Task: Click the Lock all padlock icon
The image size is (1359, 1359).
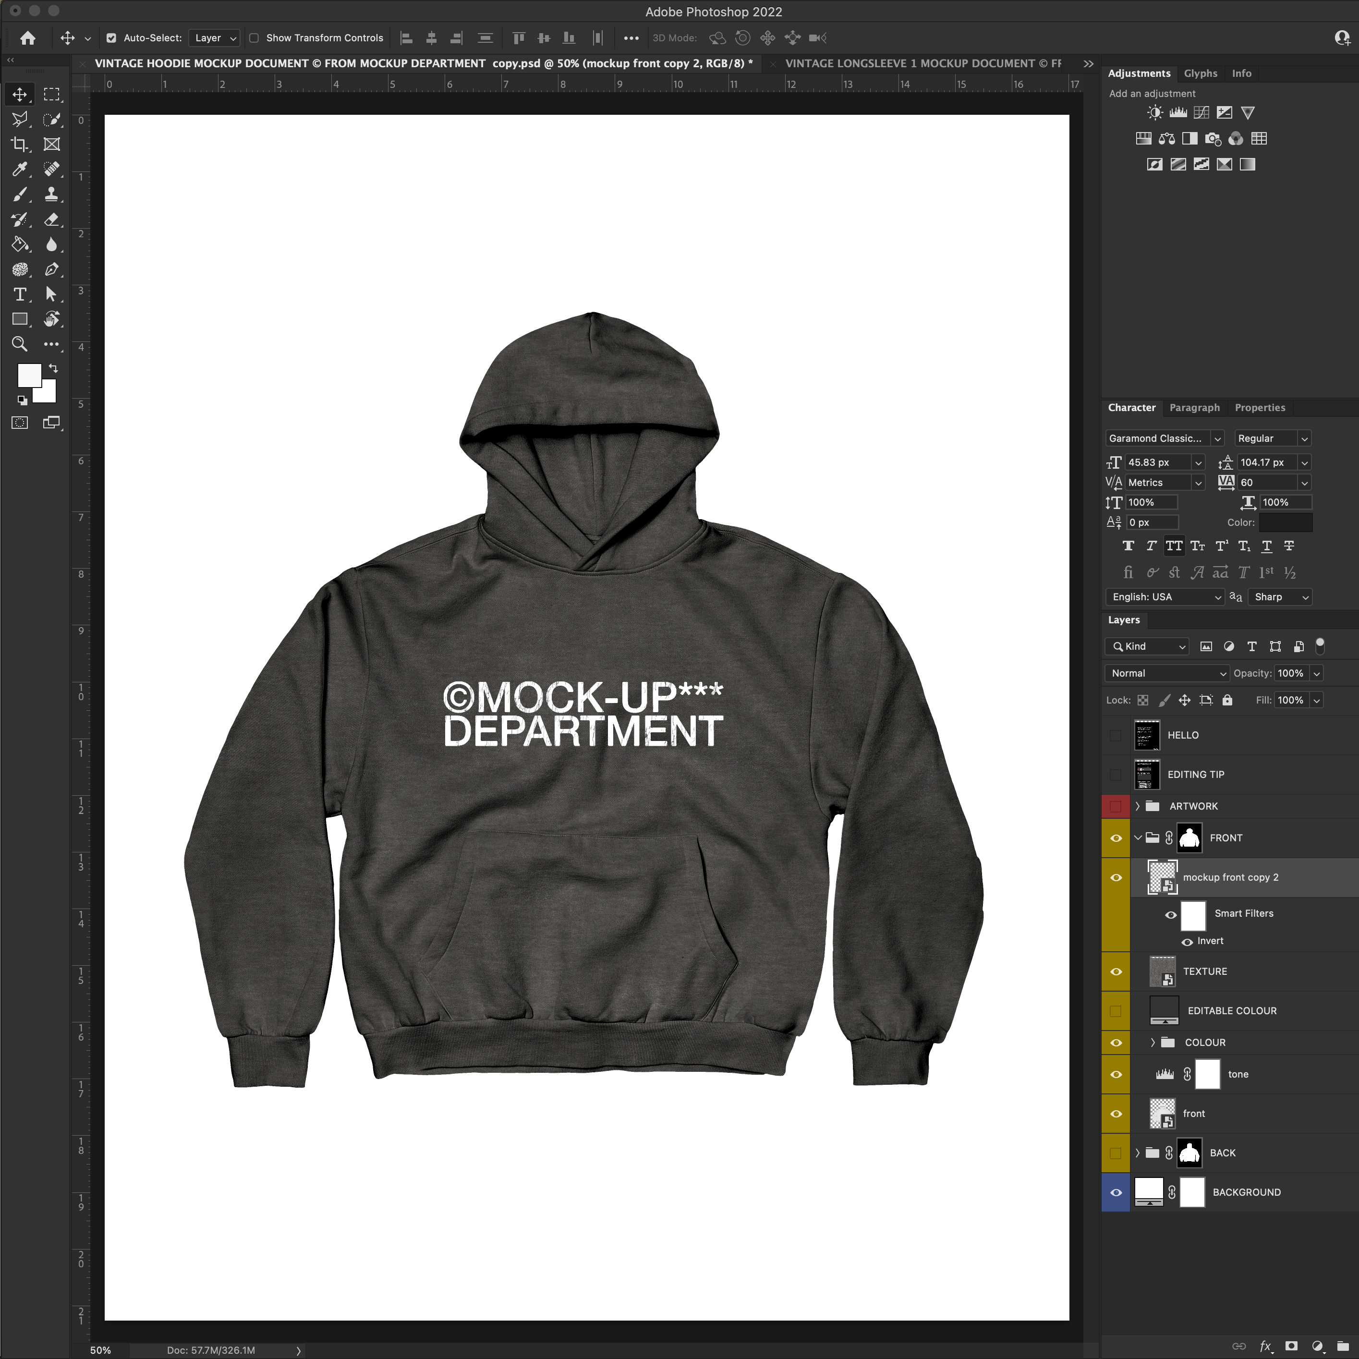Action: pyautogui.click(x=1227, y=700)
